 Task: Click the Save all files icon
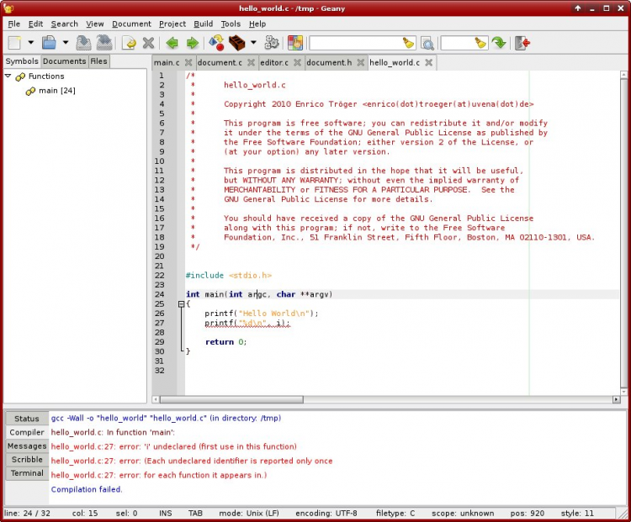point(103,43)
